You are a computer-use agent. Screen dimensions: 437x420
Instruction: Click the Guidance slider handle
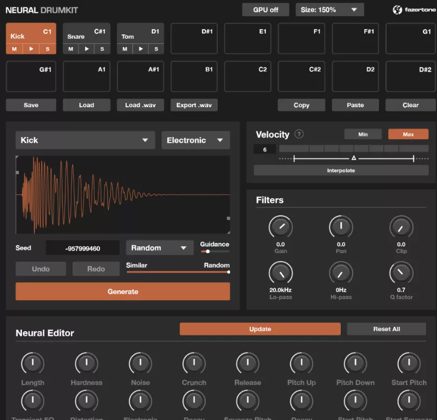click(208, 252)
